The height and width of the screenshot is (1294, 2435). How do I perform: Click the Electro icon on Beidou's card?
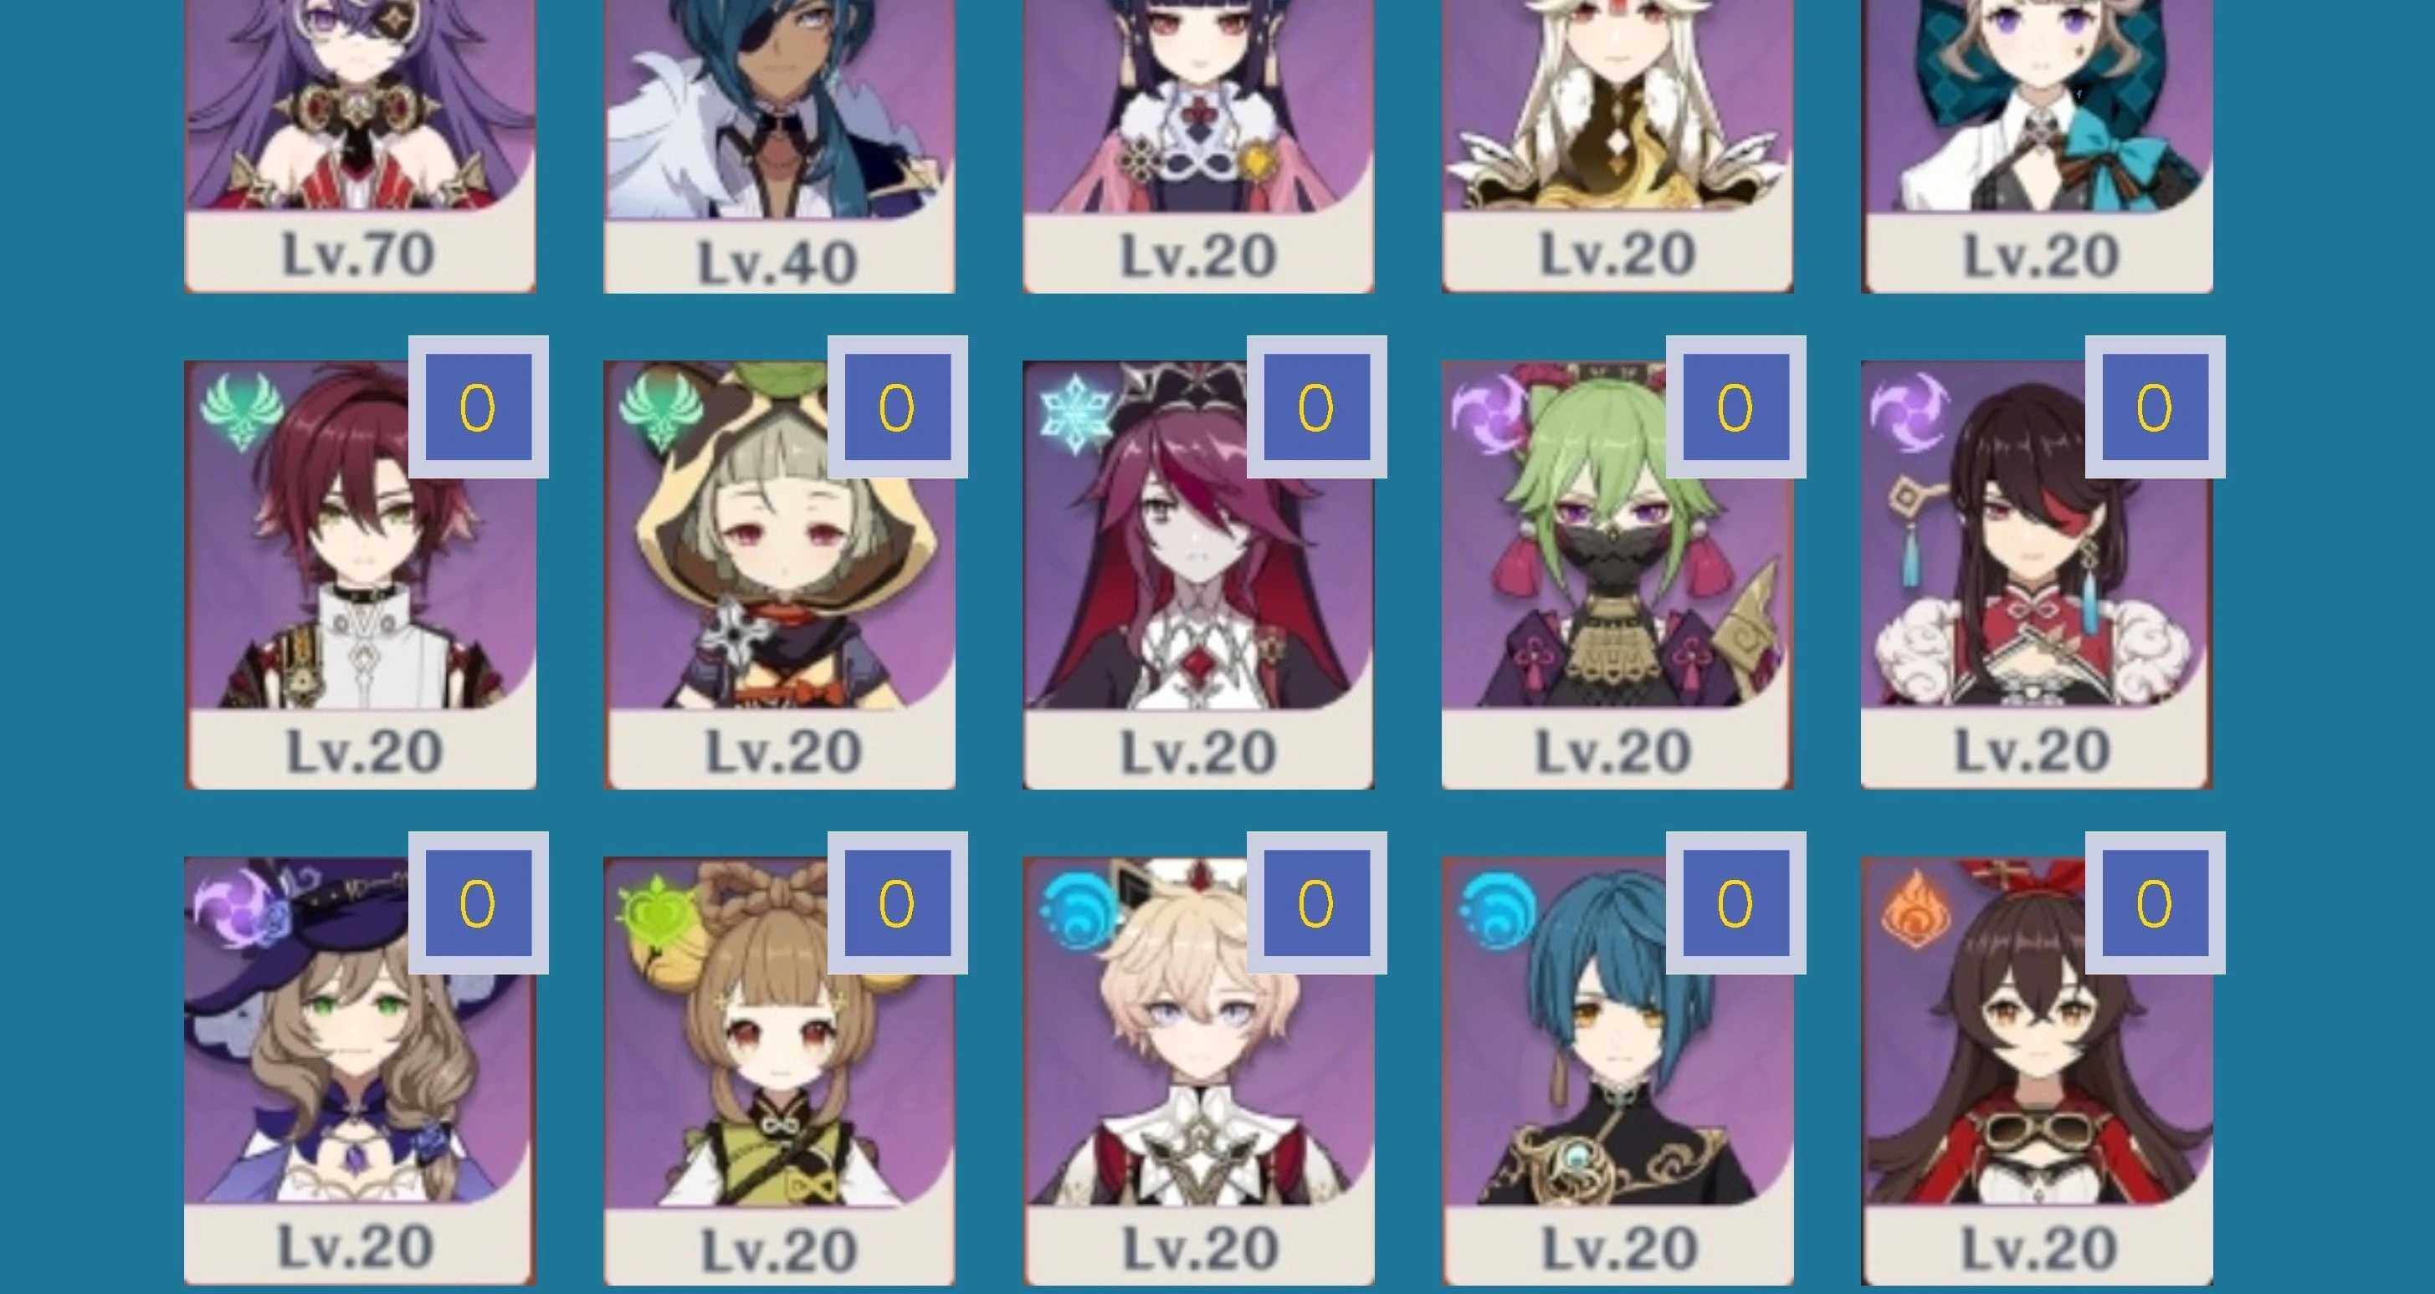click(1910, 412)
